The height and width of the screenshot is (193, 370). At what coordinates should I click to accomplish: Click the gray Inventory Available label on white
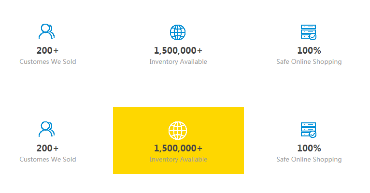[x=178, y=61]
